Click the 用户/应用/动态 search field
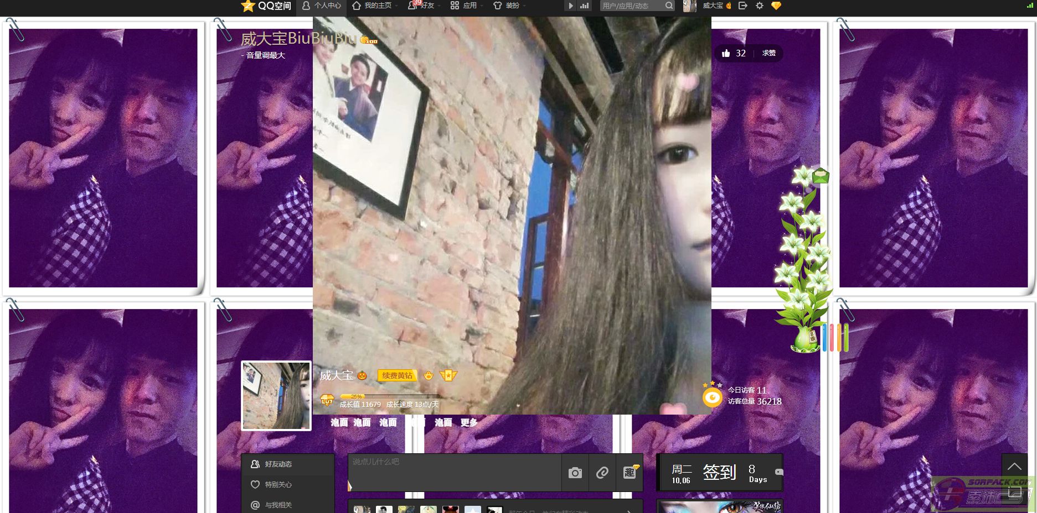Screen dimensions: 1037x513 pos(630,6)
